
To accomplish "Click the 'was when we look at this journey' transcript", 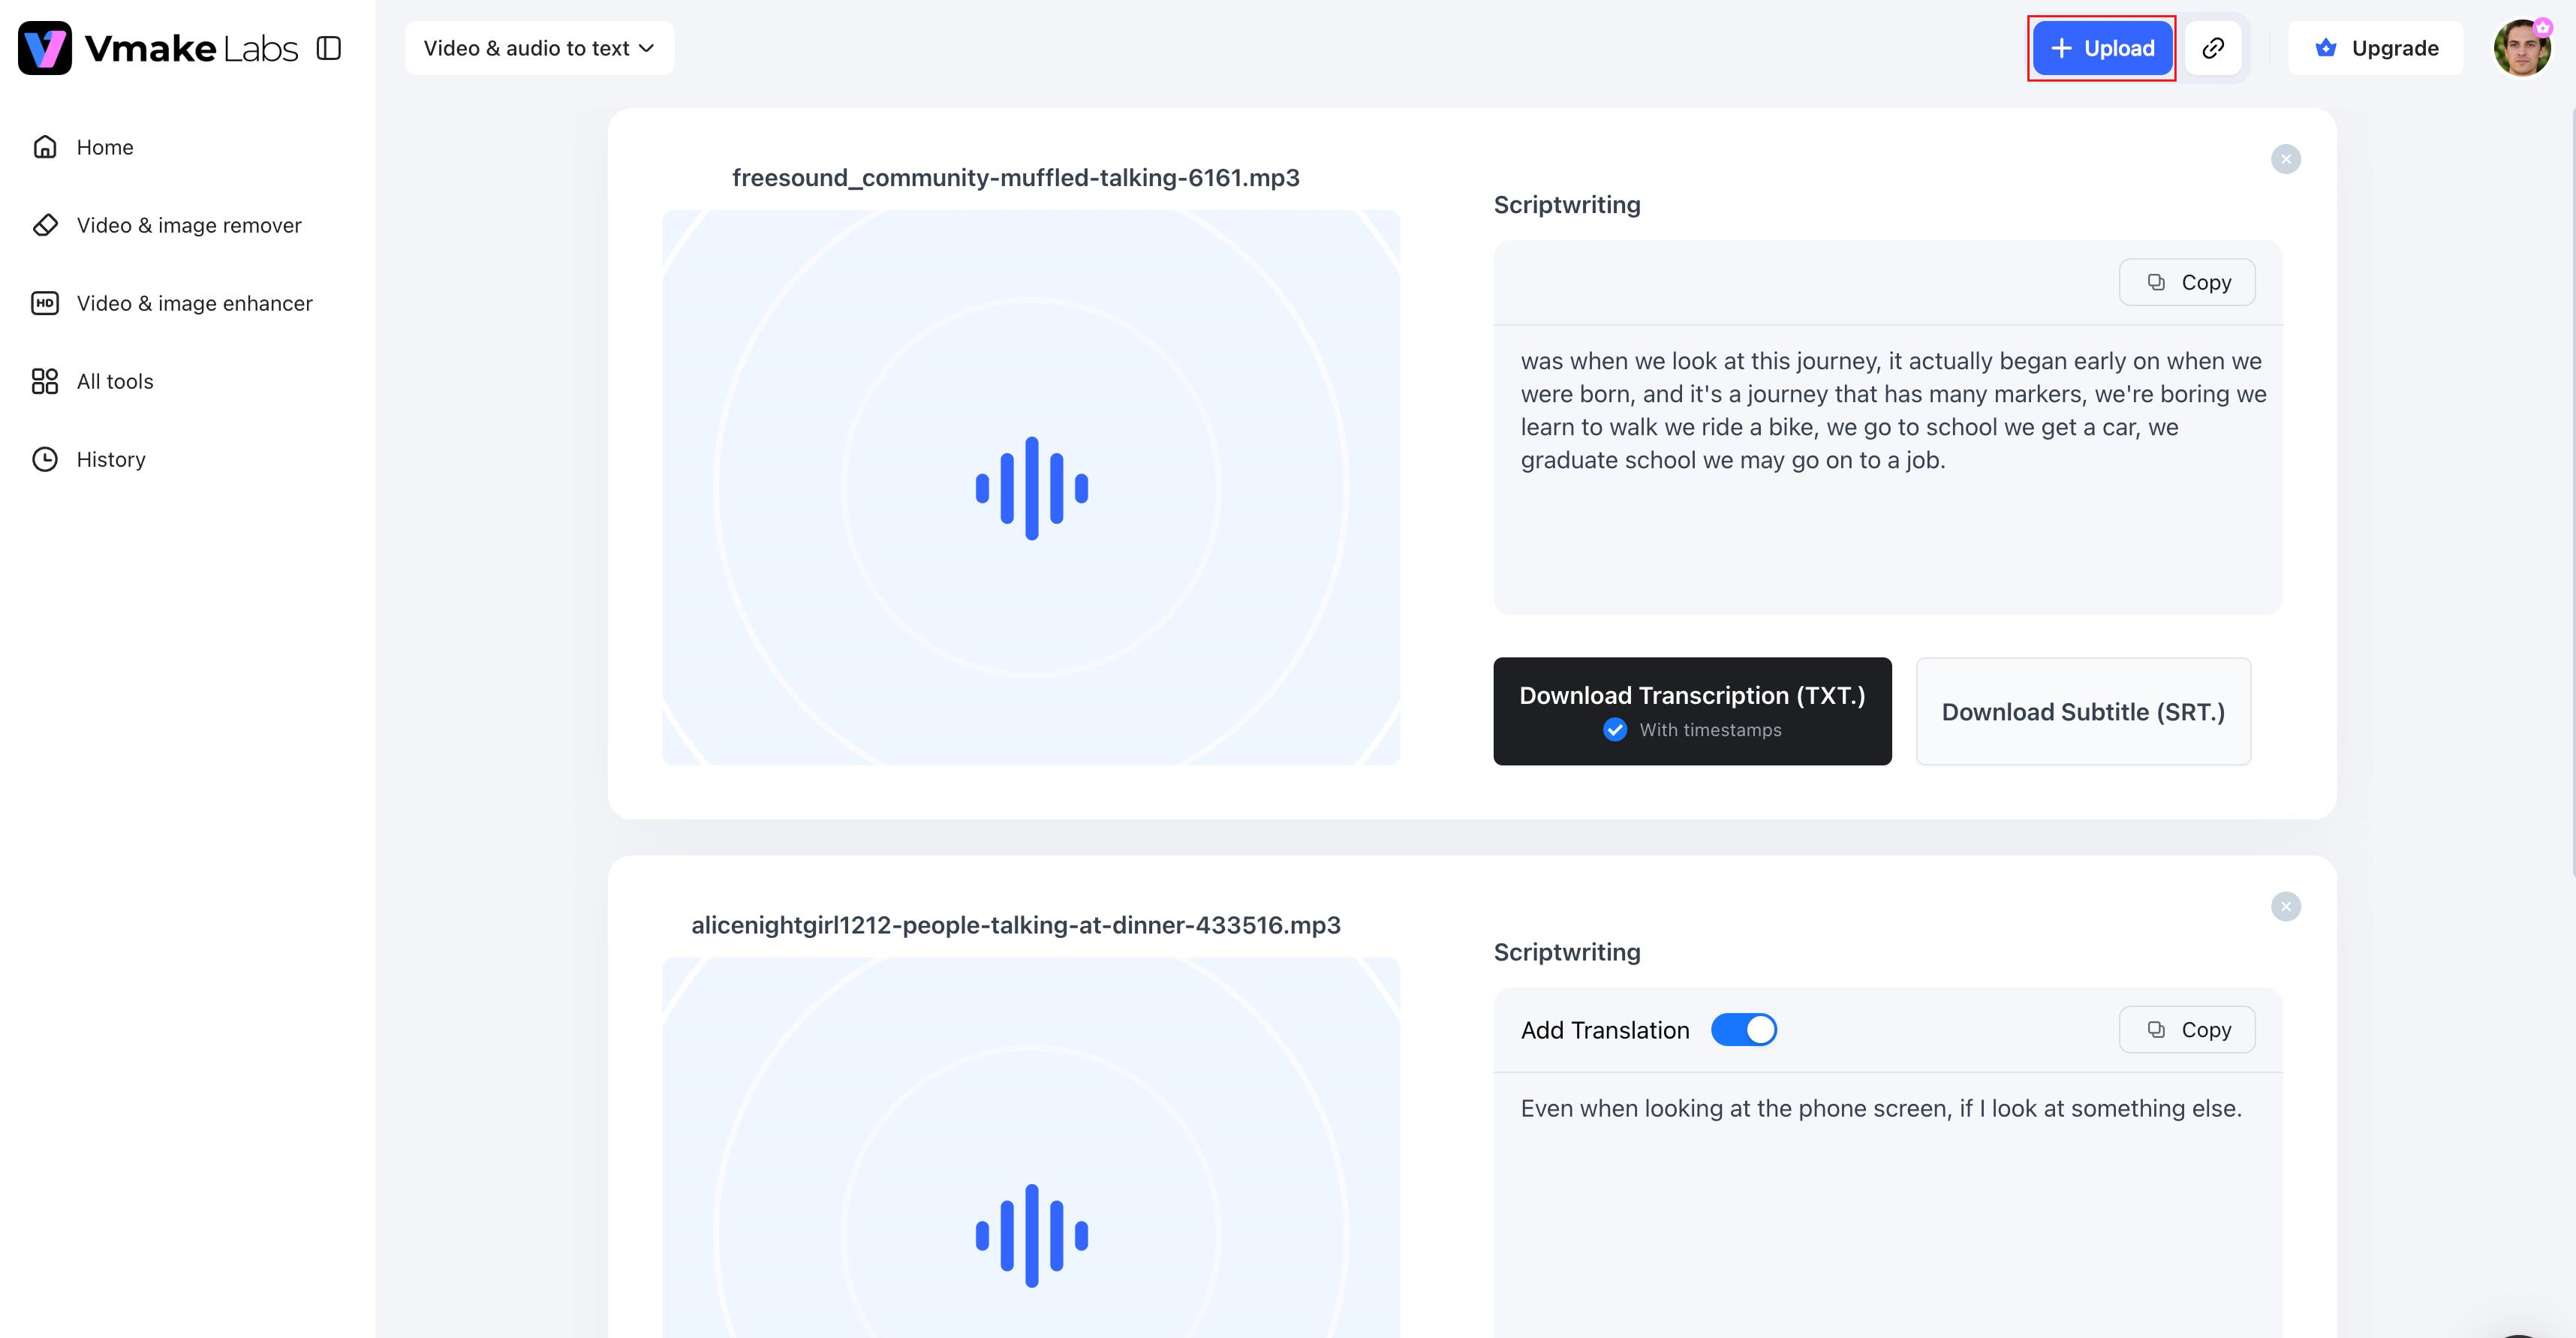I will [1893, 410].
